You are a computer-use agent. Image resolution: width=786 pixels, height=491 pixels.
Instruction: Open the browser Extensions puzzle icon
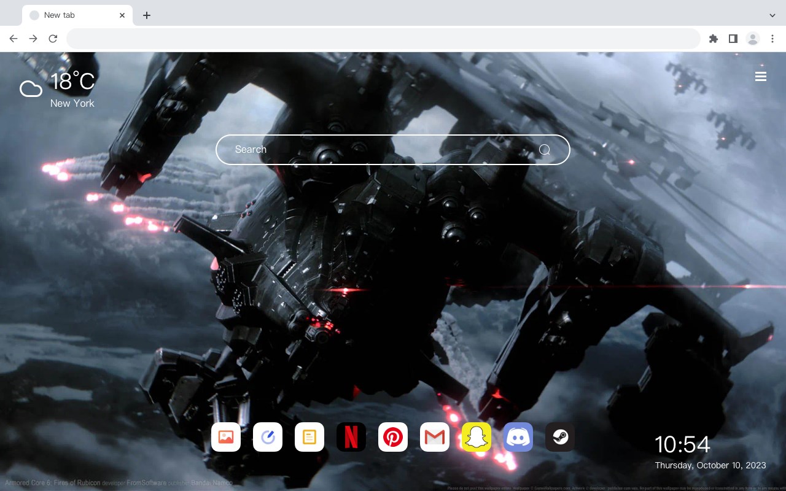click(713, 39)
